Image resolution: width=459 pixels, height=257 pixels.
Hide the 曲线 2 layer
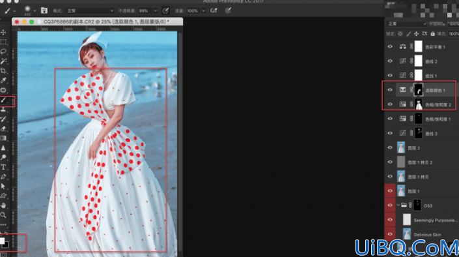click(390, 61)
